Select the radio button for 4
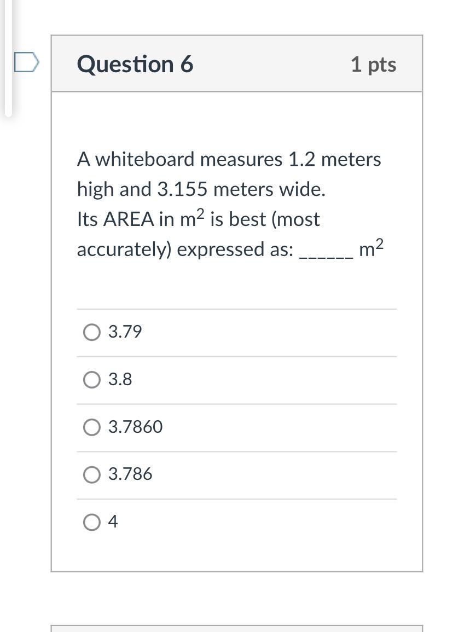This screenshot has height=632, width=453. pyautogui.click(x=92, y=523)
